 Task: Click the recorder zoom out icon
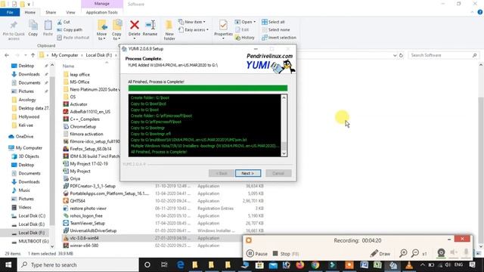[415, 253]
